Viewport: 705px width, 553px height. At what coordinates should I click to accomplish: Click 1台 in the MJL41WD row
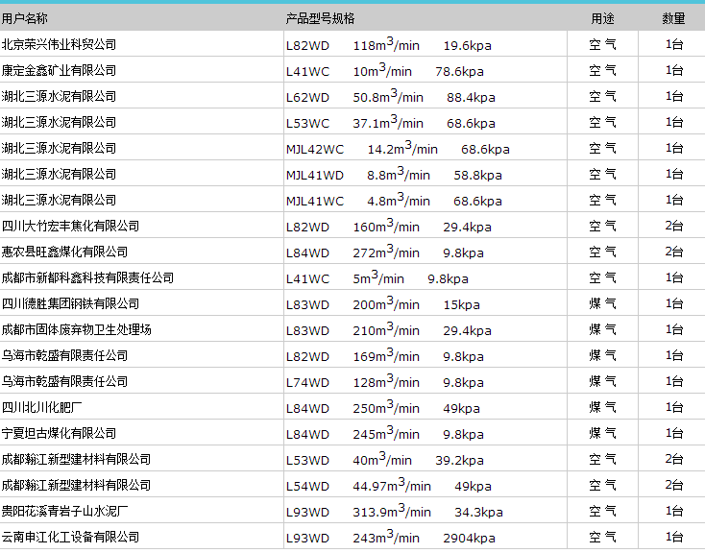coord(674,174)
